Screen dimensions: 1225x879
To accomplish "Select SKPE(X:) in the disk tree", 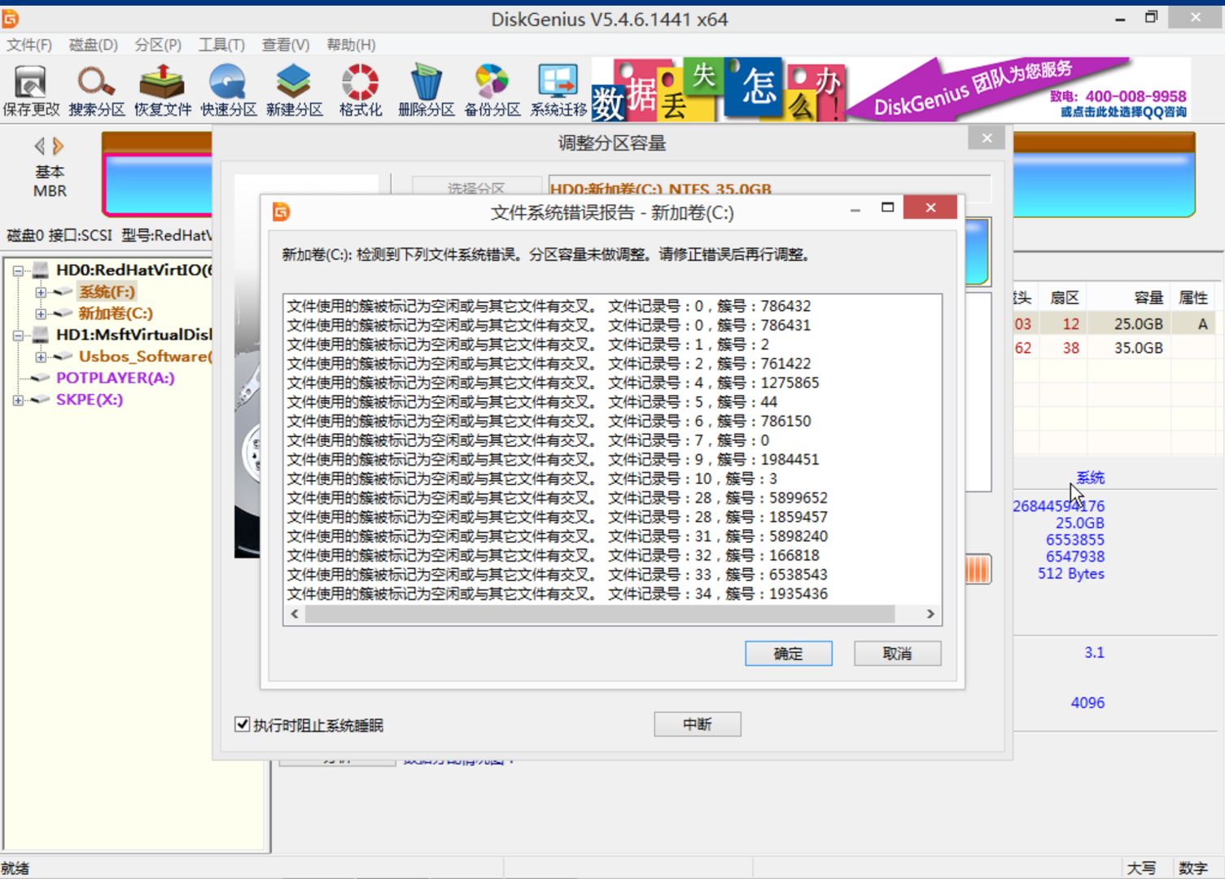I will pyautogui.click(x=90, y=400).
